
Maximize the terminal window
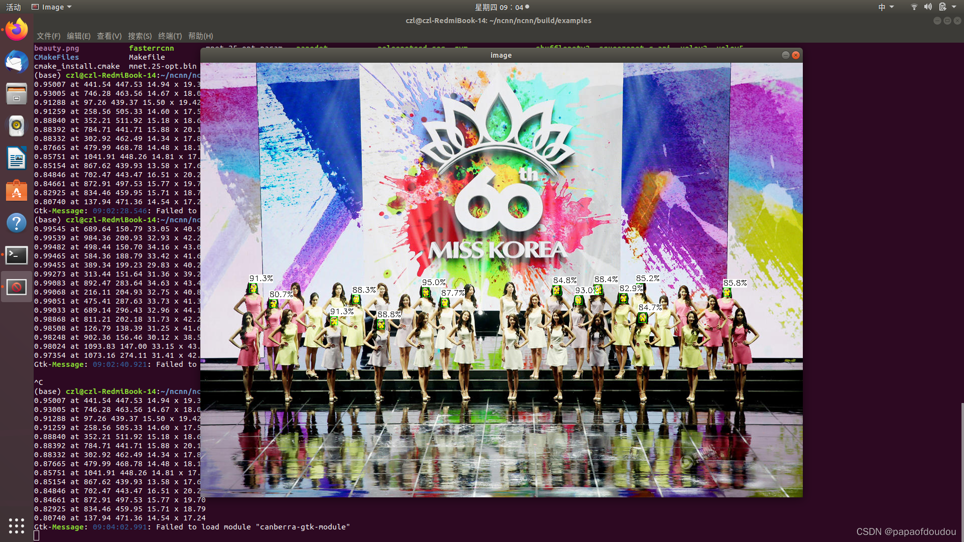click(x=947, y=21)
